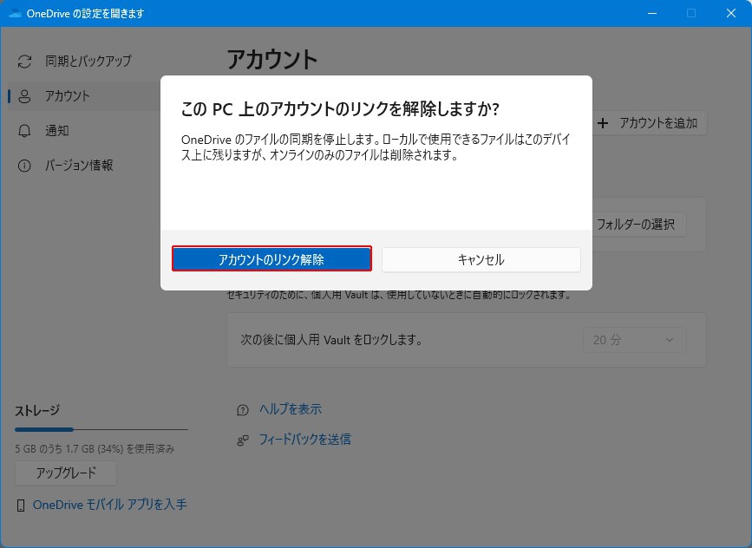Click the question mark help icon
The width and height of the screenshot is (752, 548).
pos(243,409)
